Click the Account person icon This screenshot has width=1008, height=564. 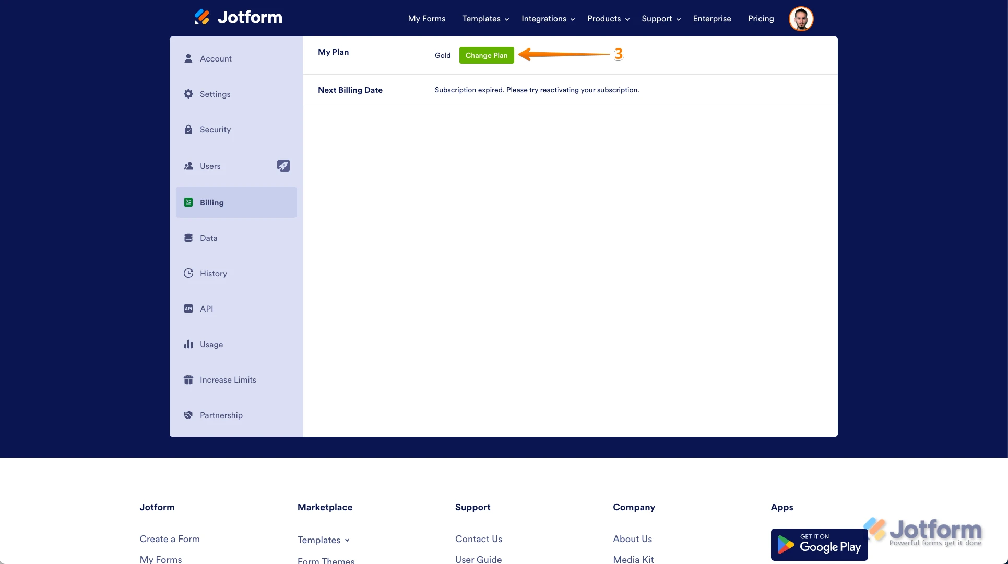188,58
